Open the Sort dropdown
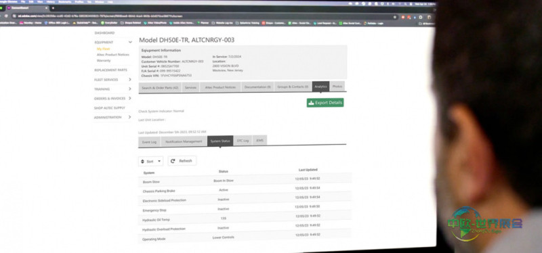The width and height of the screenshot is (542, 253). pos(150,161)
